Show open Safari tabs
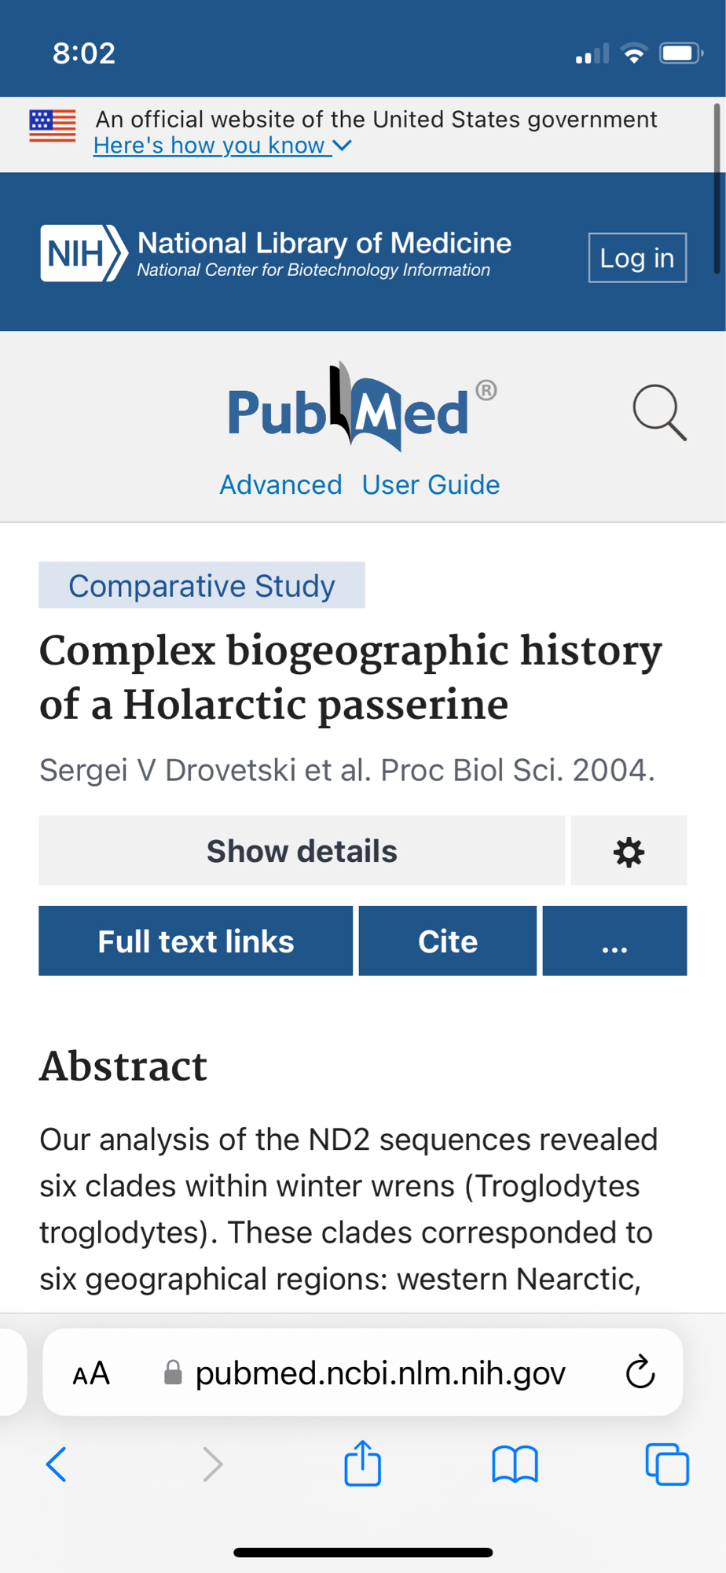This screenshot has width=726, height=1573. 666,1464
